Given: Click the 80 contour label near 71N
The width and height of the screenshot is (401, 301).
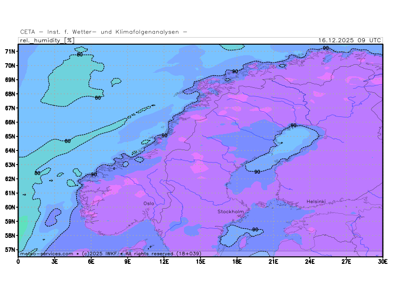Looking at the screenshot, I should (80, 55).
